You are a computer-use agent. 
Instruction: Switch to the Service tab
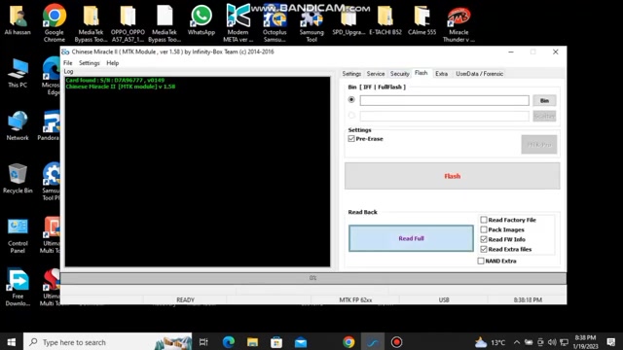tap(376, 74)
